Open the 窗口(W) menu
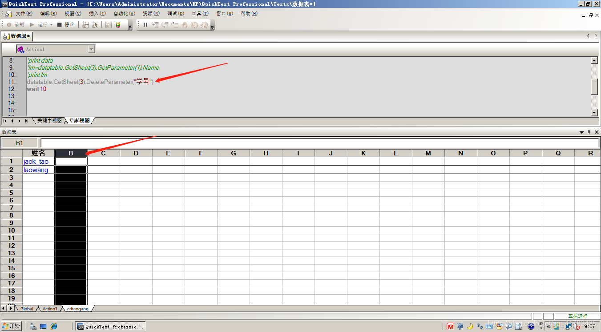 [225, 14]
